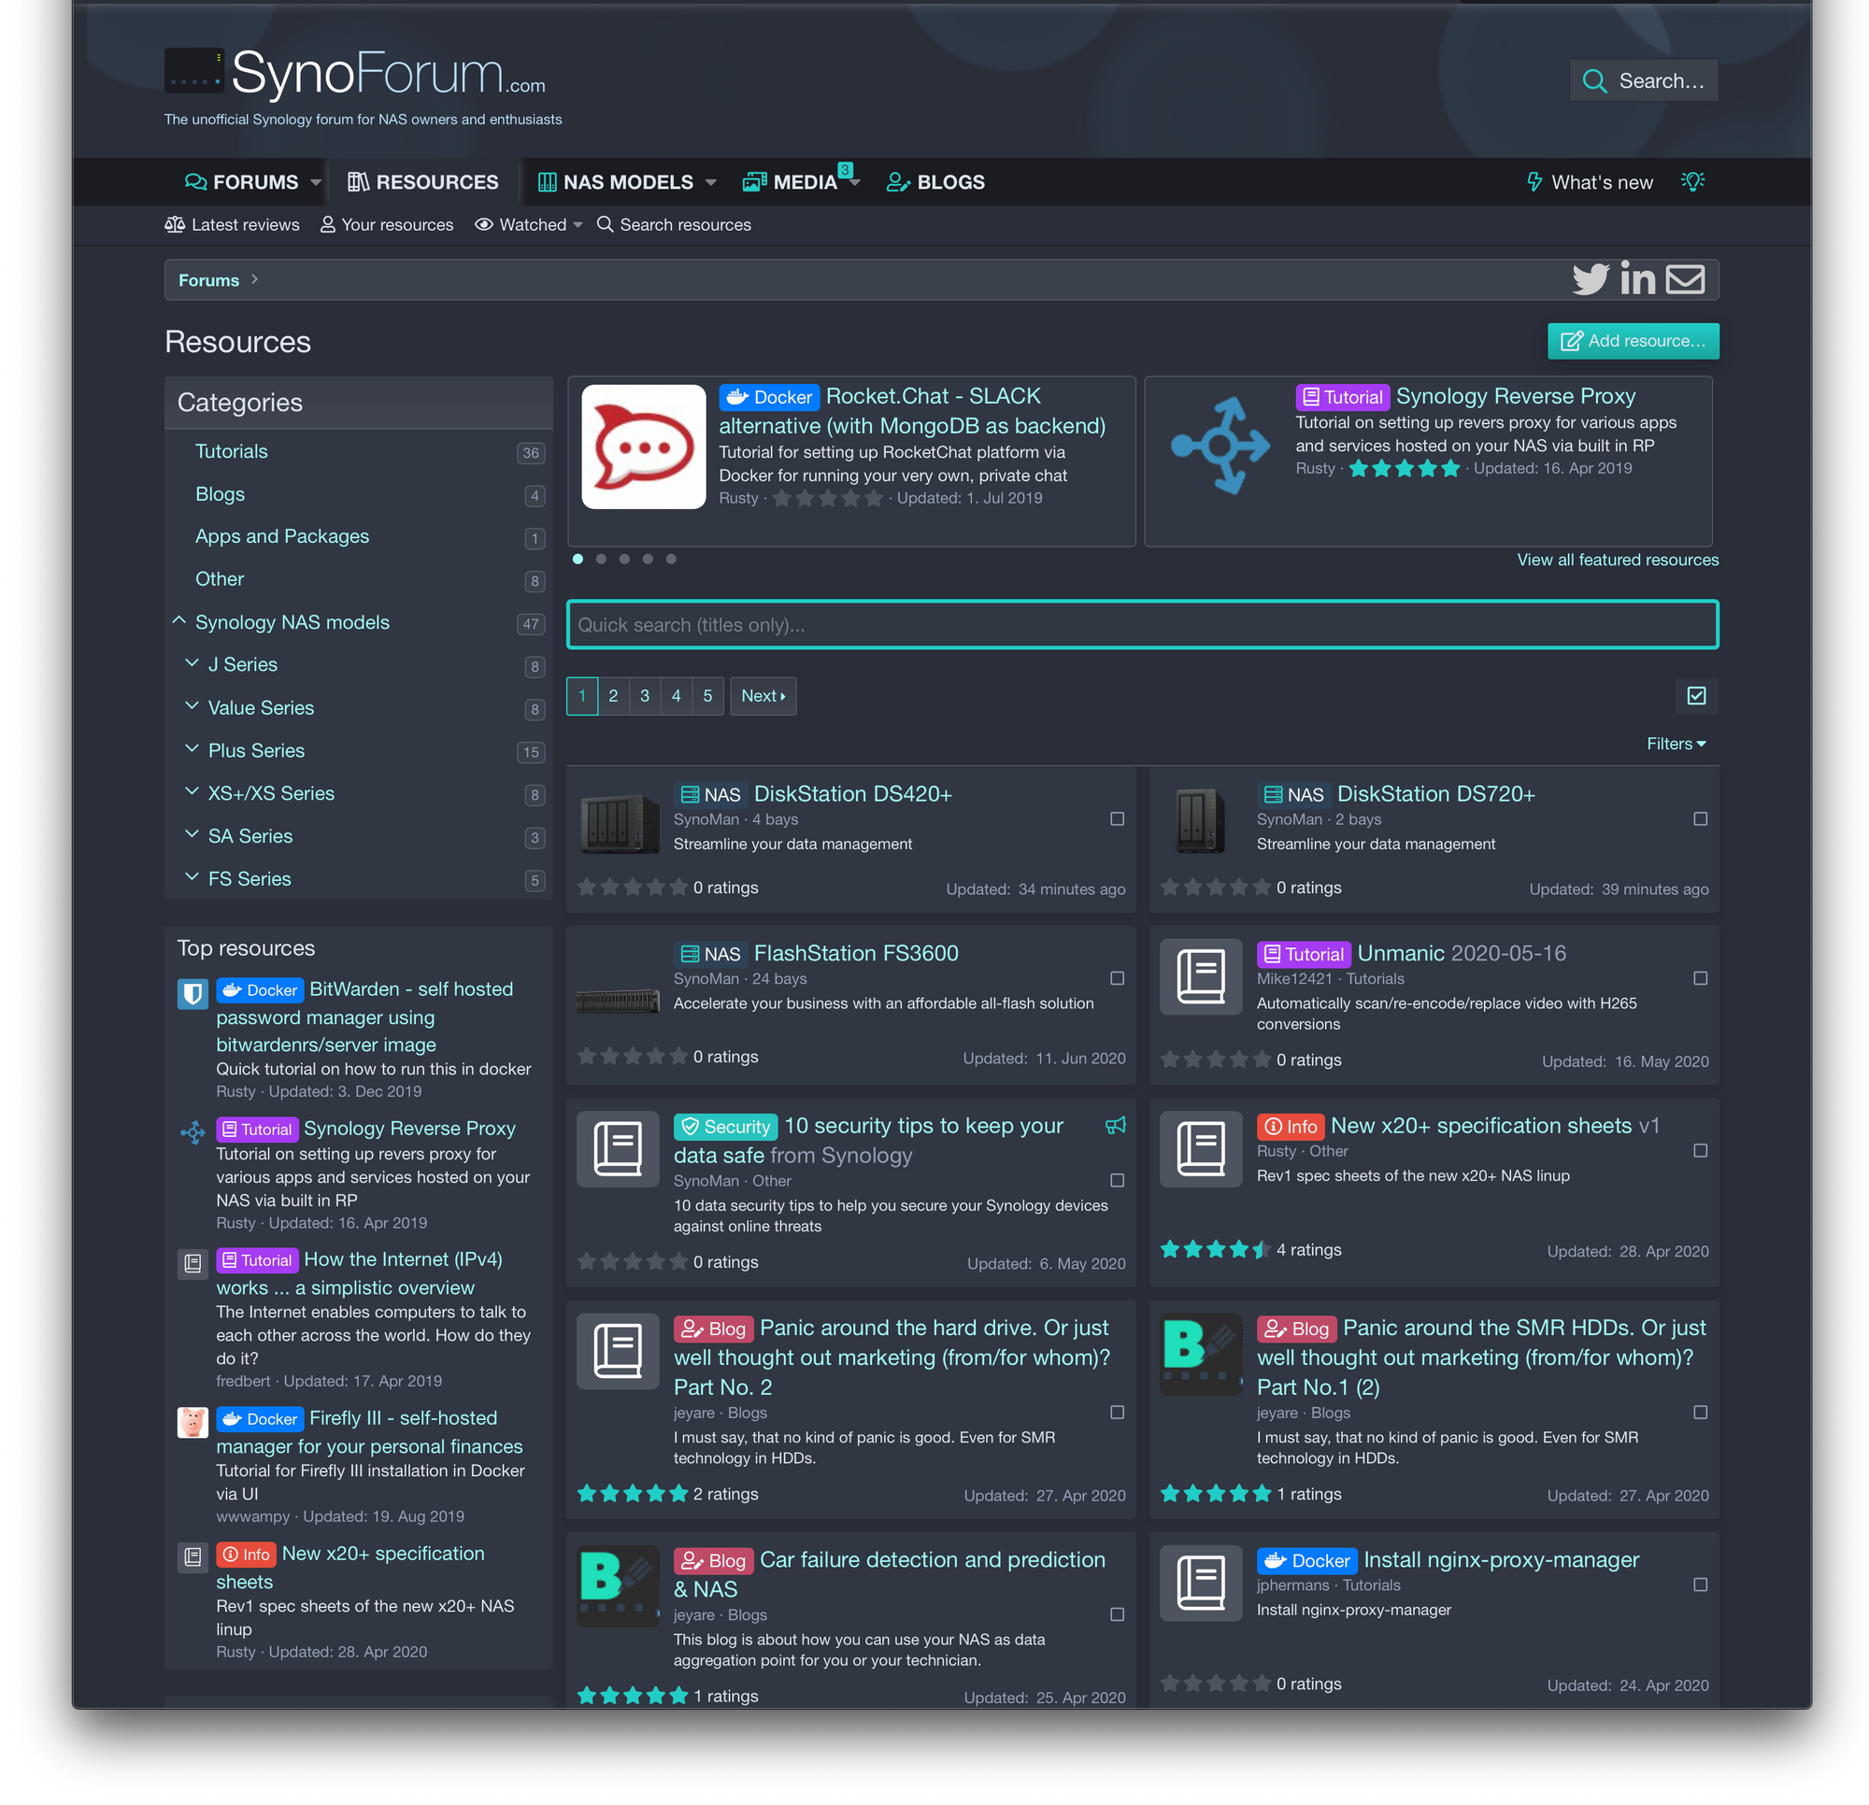1869x1805 pixels.
Task: Open Tutorials category link
Action: [x=232, y=451]
